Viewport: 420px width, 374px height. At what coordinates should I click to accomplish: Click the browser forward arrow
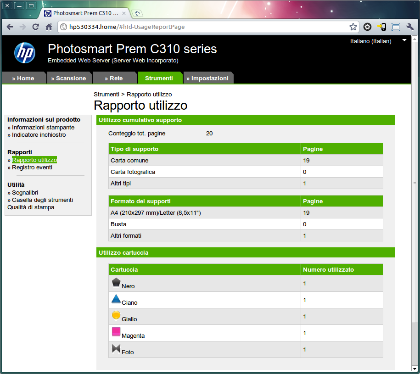(23, 27)
